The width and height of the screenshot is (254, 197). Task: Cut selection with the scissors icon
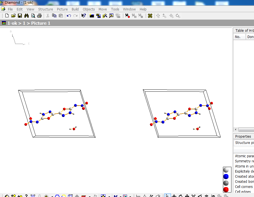tap(48, 16)
